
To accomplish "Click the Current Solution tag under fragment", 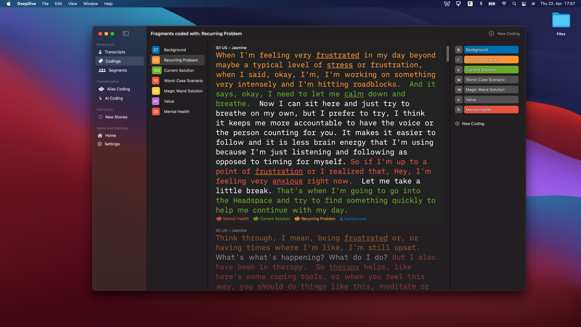I will click(272, 219).
